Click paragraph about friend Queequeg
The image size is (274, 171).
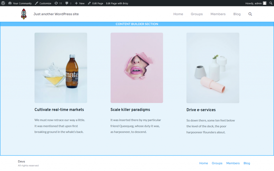pos(136,126)
